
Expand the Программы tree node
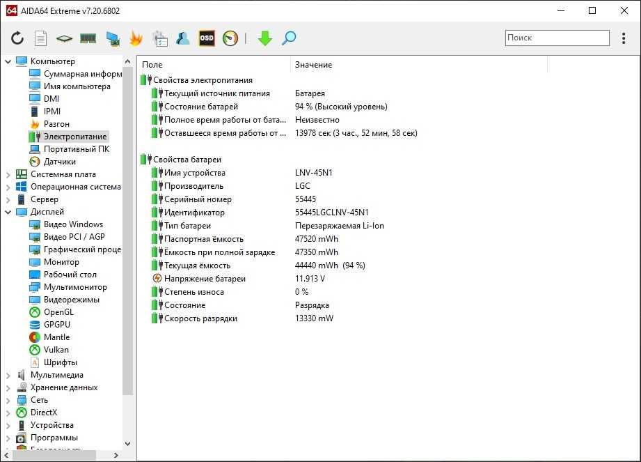point(8,438)
